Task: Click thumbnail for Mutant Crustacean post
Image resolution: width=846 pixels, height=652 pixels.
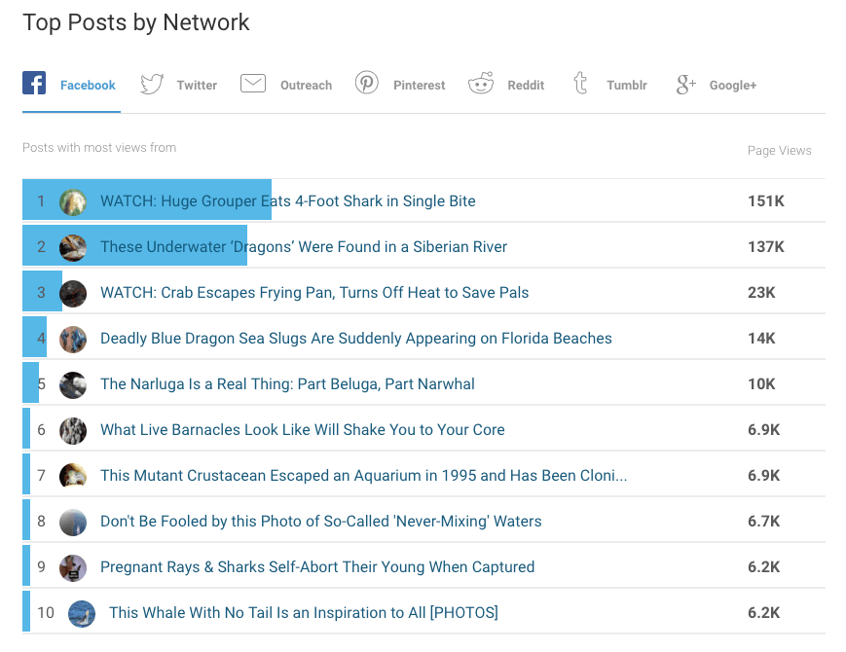Action: coord(73,476)
